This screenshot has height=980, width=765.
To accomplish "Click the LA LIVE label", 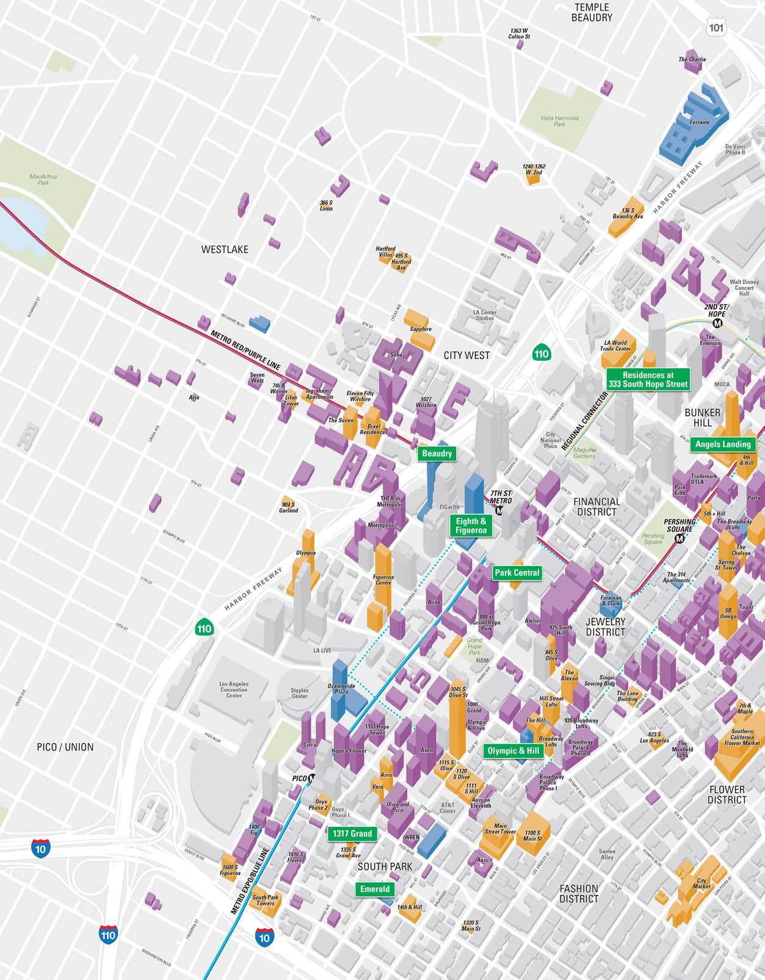I will tap(322, 650).
